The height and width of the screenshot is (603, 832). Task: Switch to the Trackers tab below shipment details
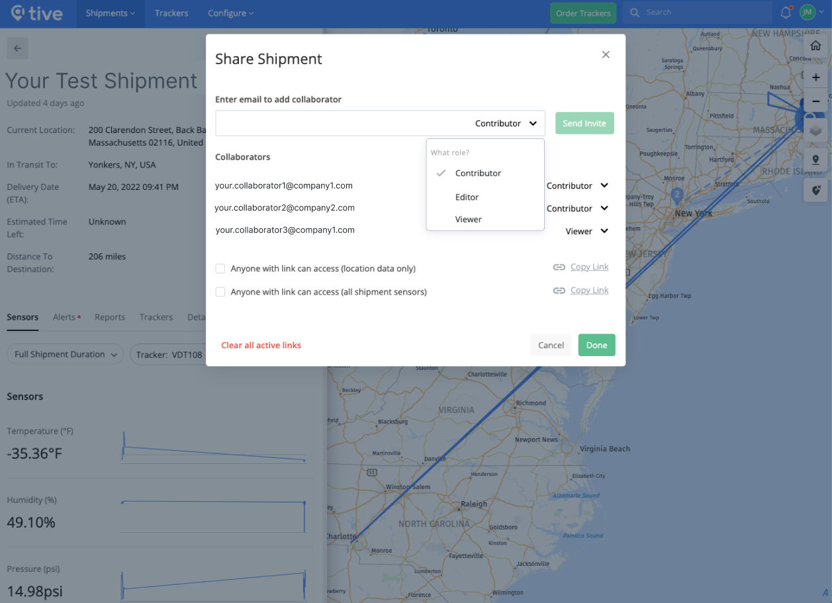[156, 318]
